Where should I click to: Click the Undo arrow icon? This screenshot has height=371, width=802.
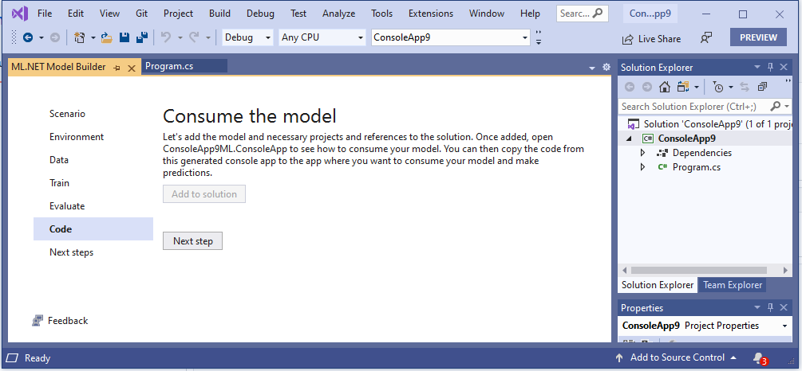tap(166, 37)
